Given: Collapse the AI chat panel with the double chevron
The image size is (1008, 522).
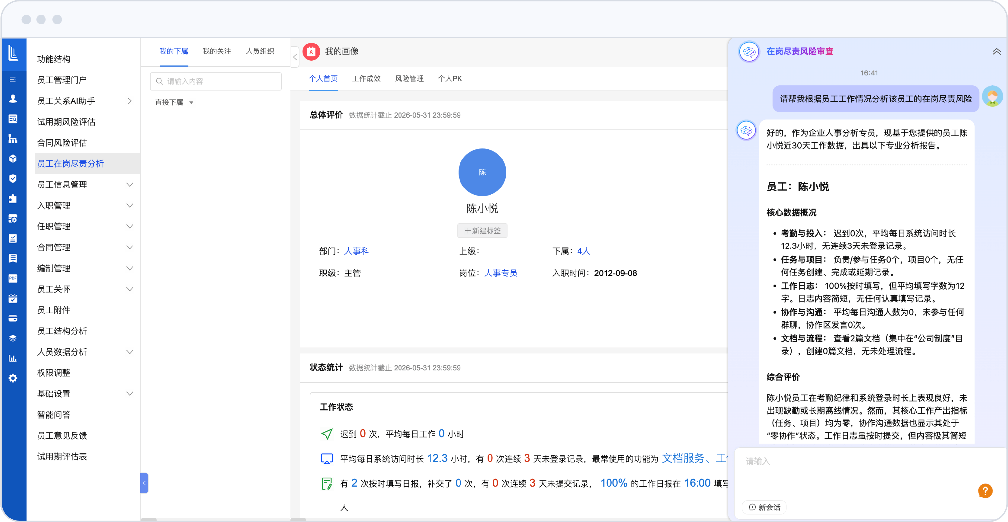Looking at the screenshot, I should pyautogui.click(x=996, y=51).
